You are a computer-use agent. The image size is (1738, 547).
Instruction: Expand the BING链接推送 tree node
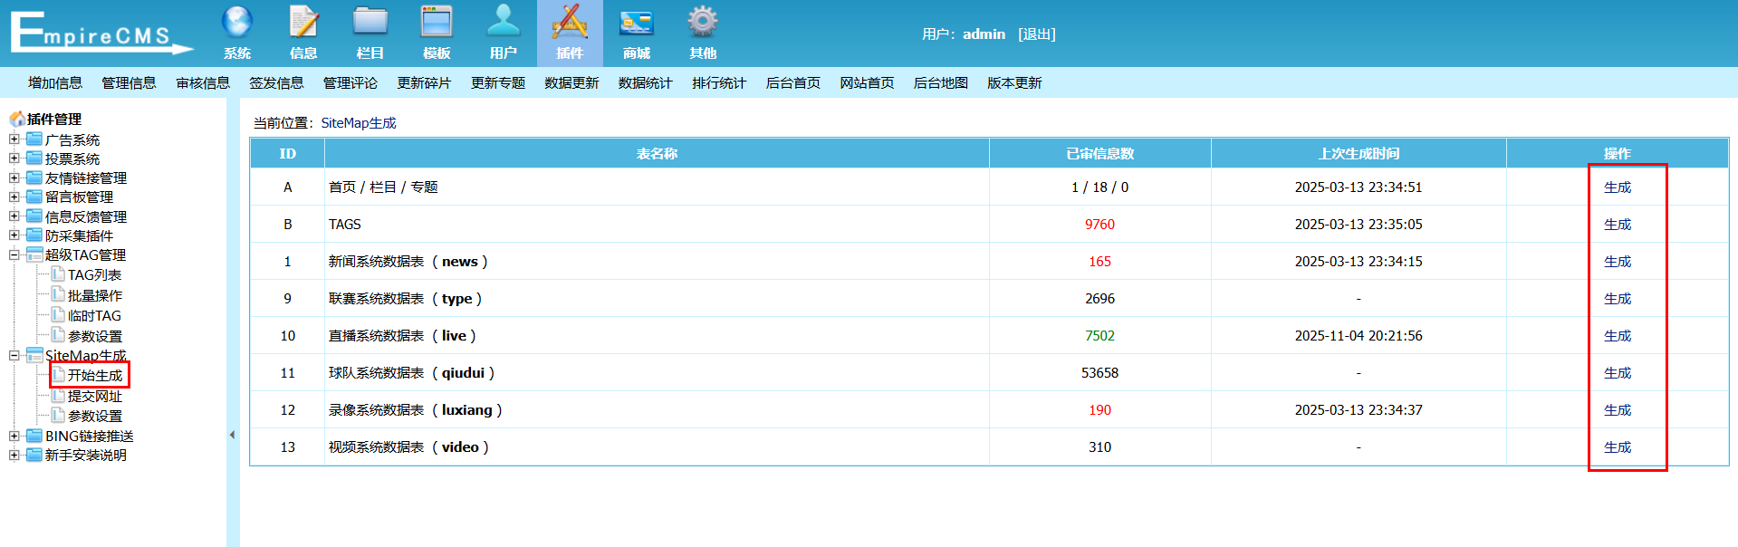click(14, 436)
